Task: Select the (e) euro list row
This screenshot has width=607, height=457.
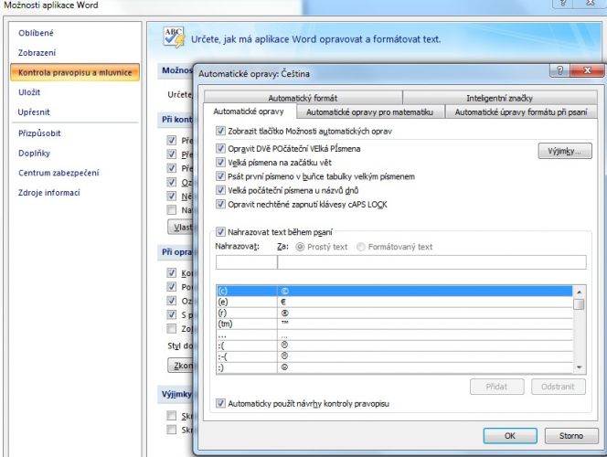Action: (395, 302)
